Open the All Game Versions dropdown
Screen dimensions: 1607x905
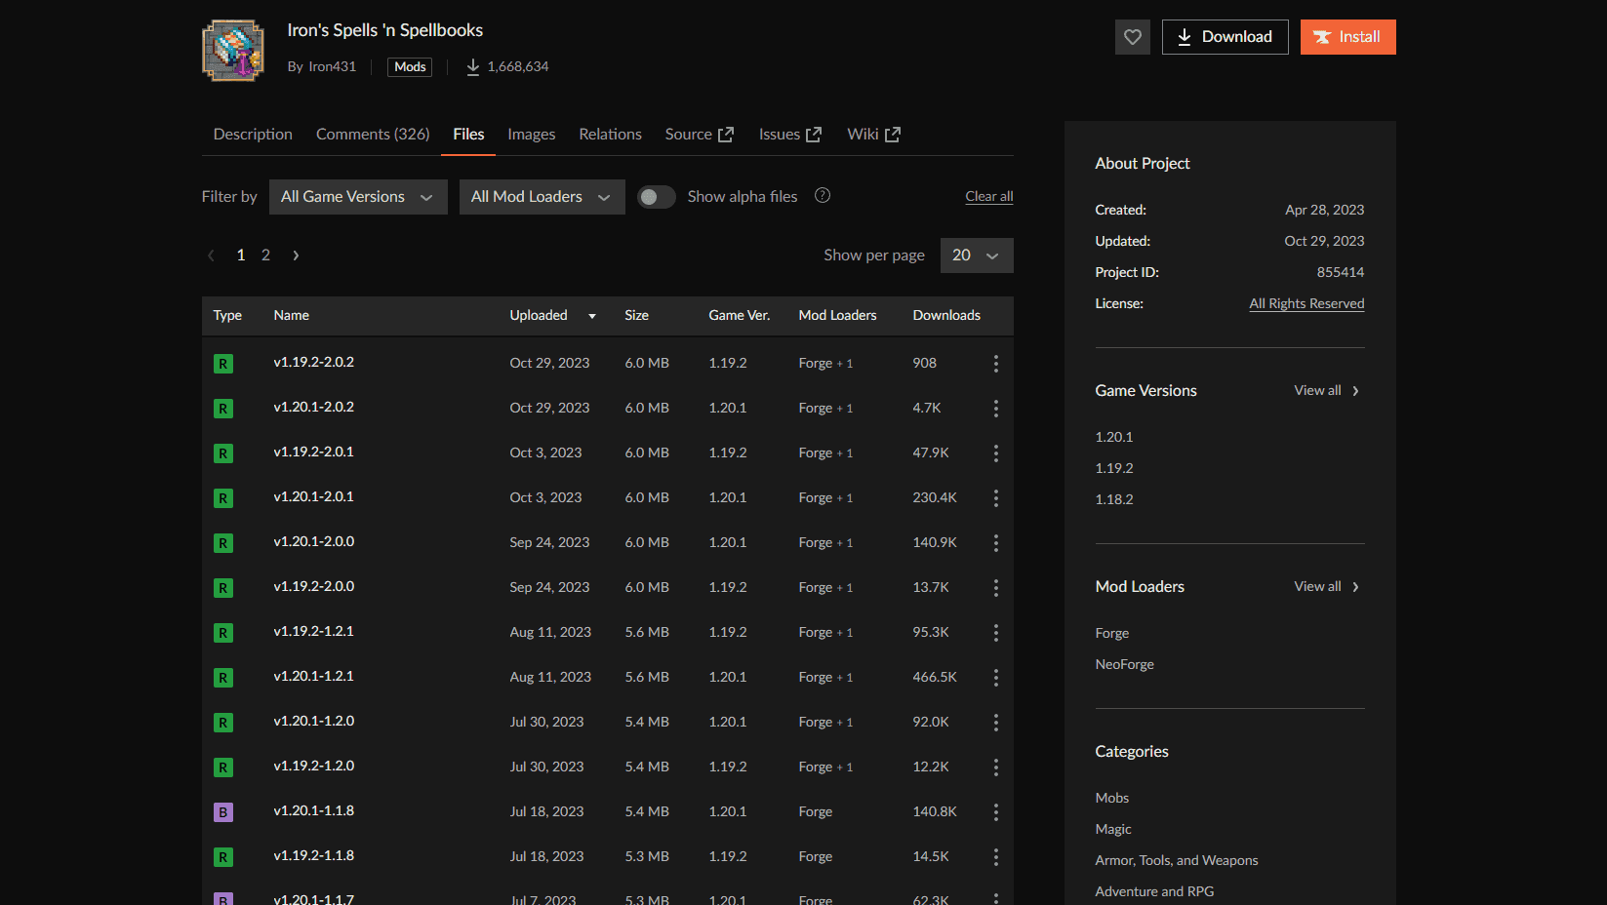click(x=357, y=197)
